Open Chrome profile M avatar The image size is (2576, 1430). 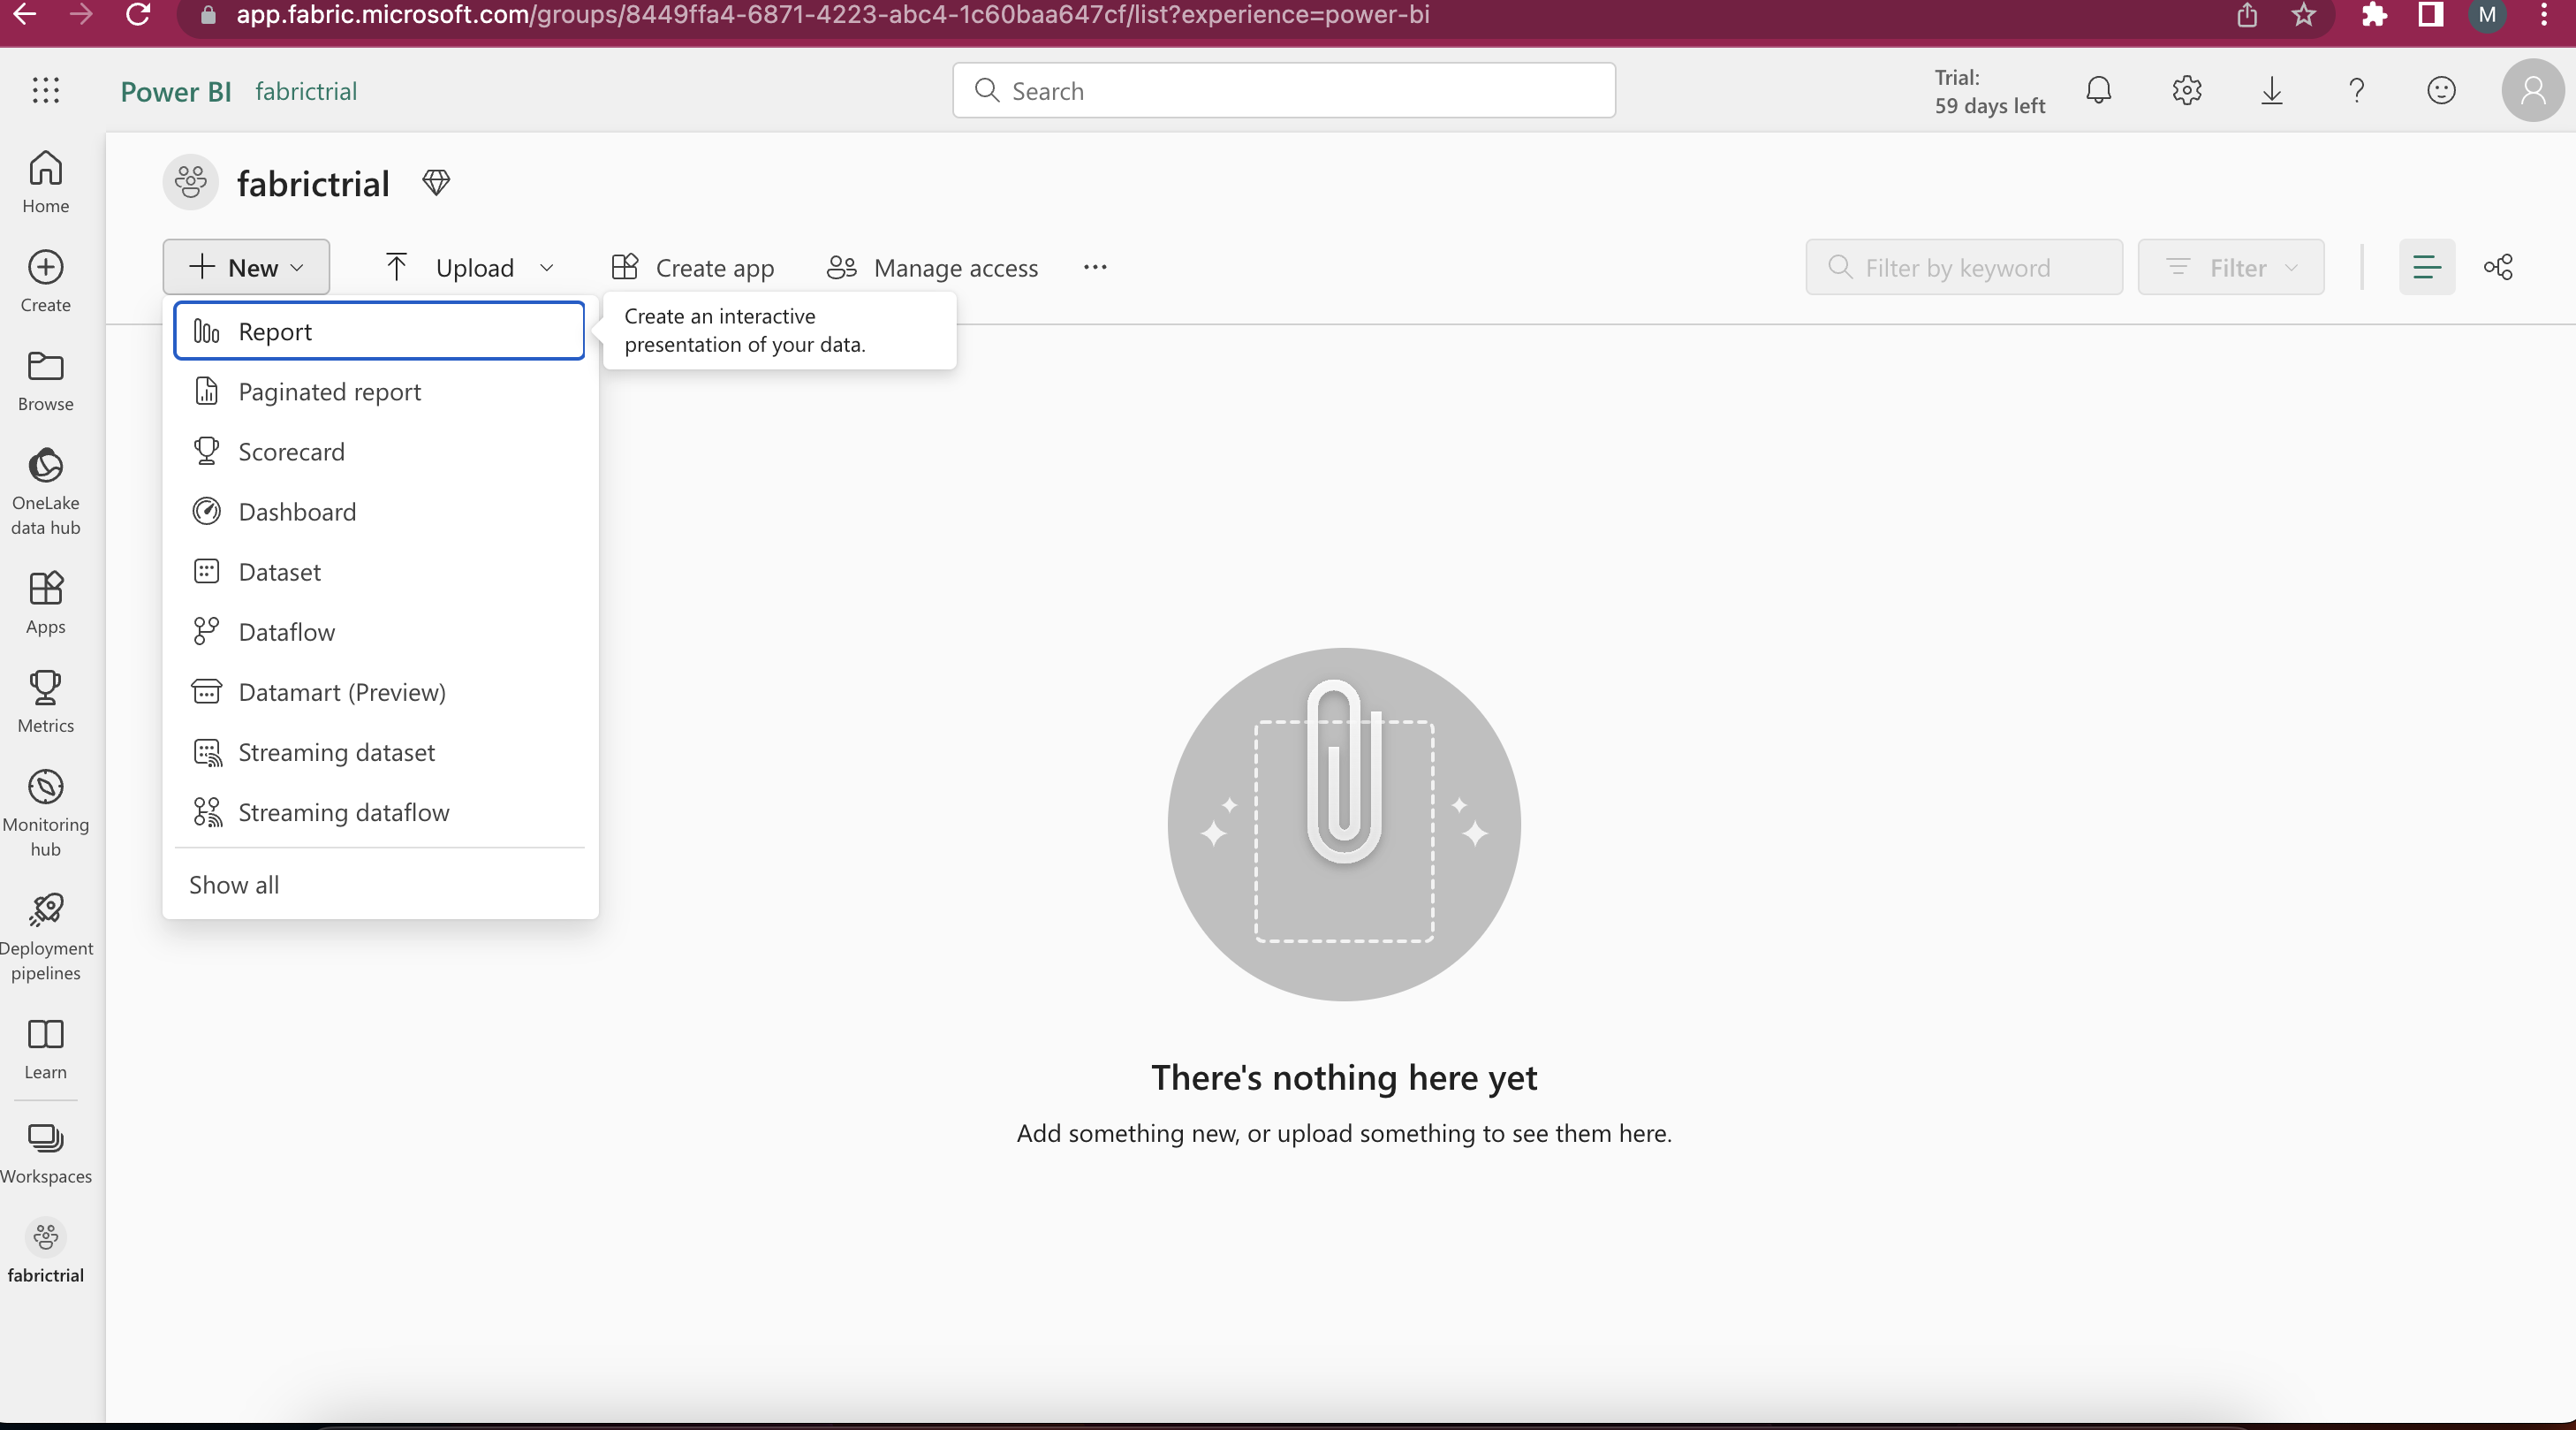point(2487,15)
